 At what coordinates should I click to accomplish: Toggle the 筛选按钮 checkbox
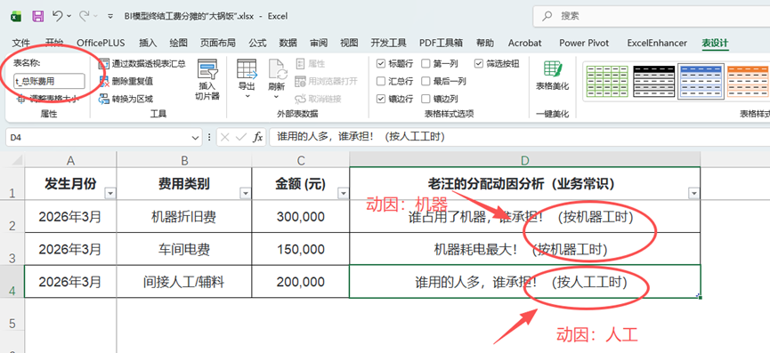479,64
